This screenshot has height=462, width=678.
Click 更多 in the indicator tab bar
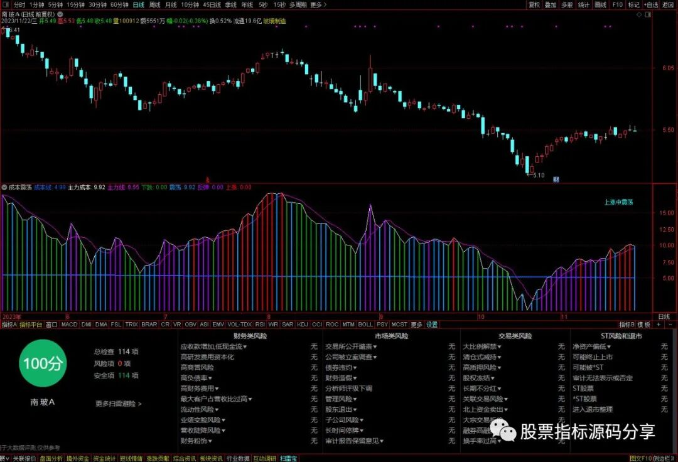[x=416, y=325]
